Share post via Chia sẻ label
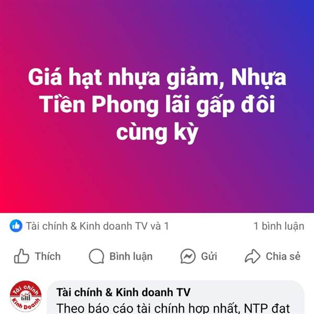 [x=283, y=256]
